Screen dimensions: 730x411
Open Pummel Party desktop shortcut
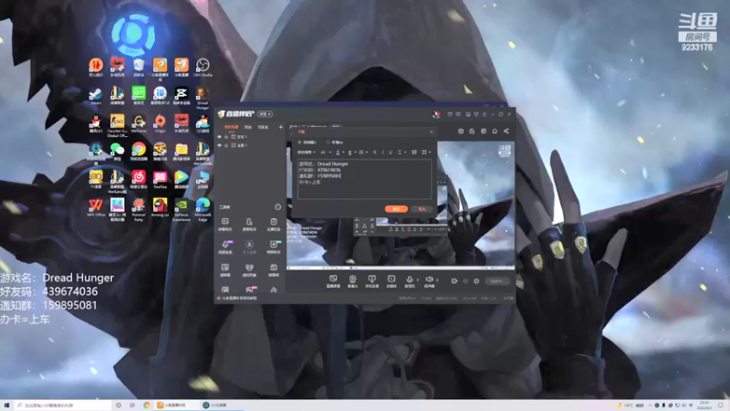click(x=139, y=210)
